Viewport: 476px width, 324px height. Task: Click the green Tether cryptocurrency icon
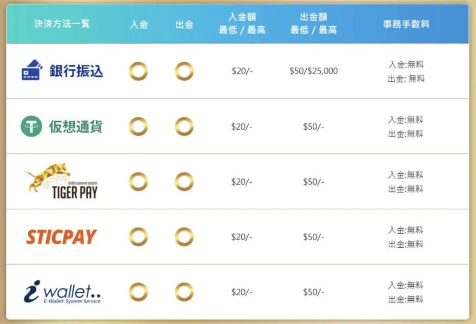click(31, 126)
